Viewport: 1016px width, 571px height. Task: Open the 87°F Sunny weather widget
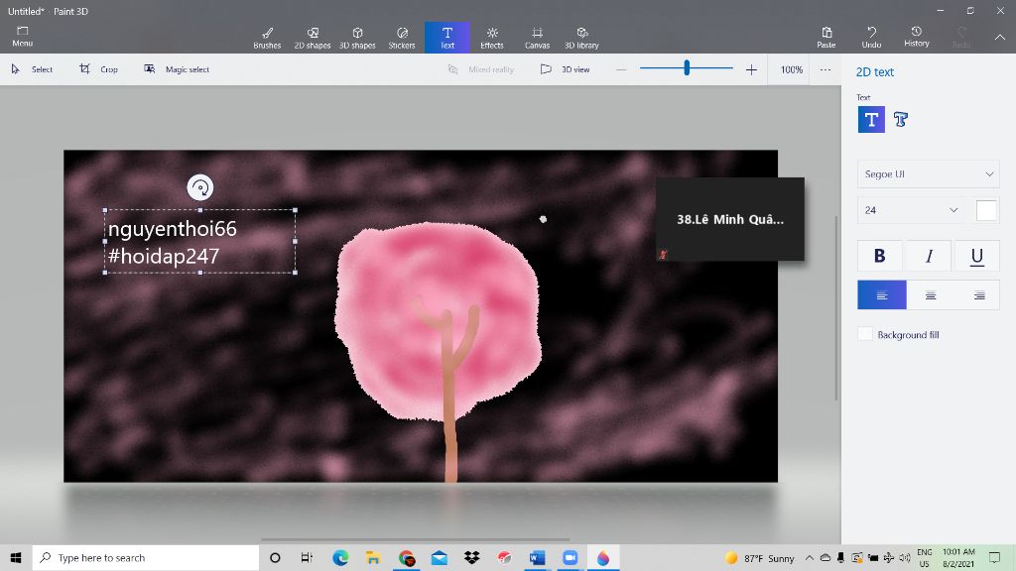pyautogui.click(x=759, y=558)
